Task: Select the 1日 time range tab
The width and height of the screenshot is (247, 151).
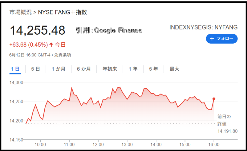Action: click(x=15, y=69)
